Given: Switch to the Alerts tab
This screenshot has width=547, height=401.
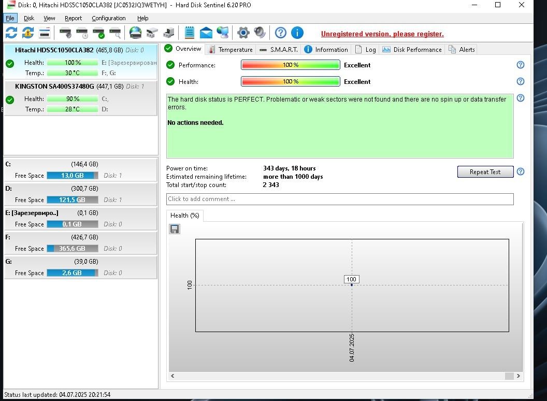Looking at the screenshot, I should (462, 50).
